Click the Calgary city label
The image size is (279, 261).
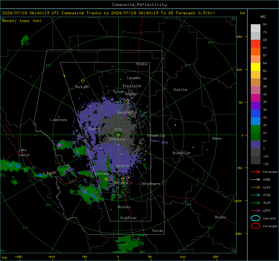tap(121, 182)
